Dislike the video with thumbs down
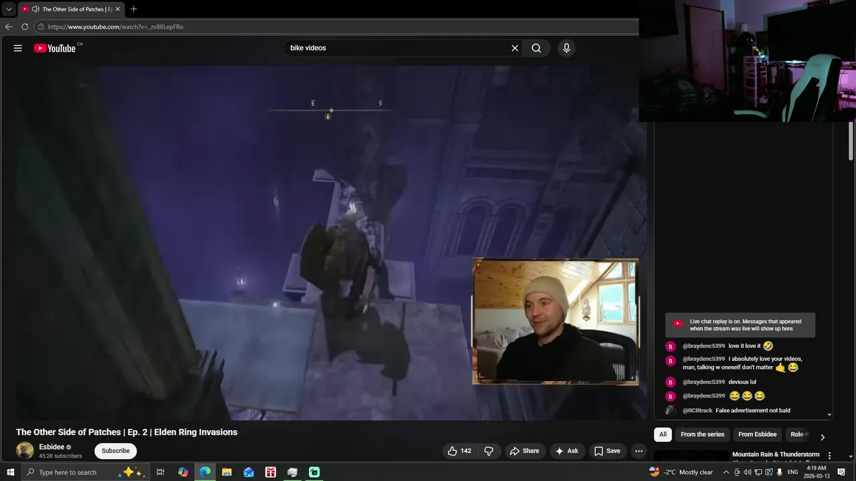The height and width of the screenshot is (481, 856). pyautogui.click(x=489, y=451)
